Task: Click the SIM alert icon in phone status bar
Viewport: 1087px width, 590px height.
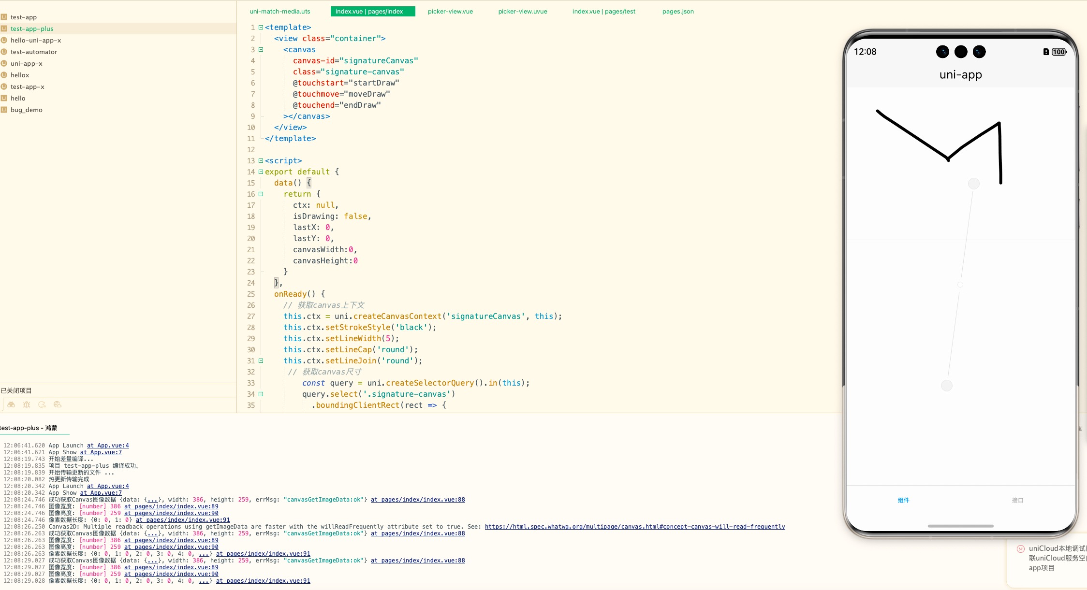Action: click(1046, 52)
